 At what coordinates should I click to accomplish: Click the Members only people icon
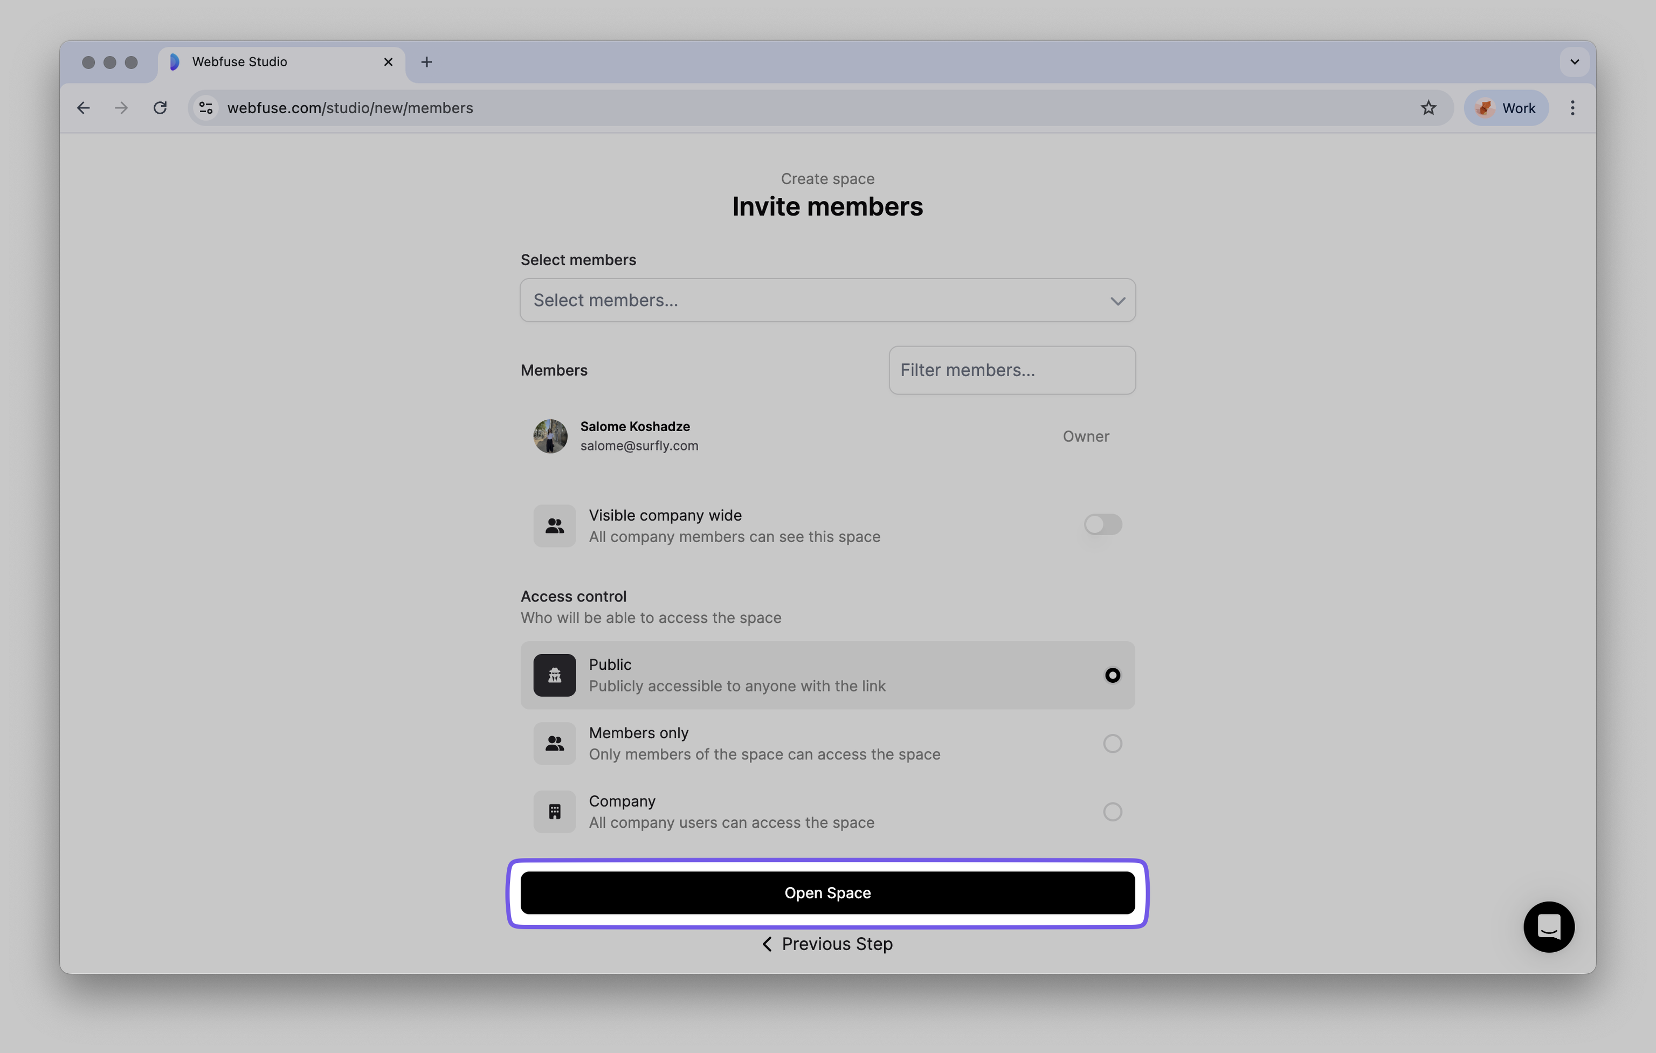(x=554, y=743)
